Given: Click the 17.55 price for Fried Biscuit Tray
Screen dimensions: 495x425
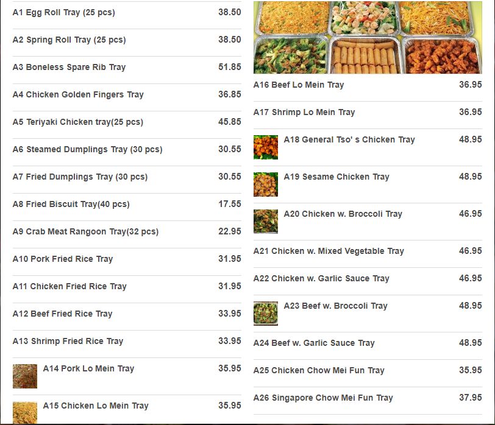Looking at the screenshot, I should coord(230,204).
